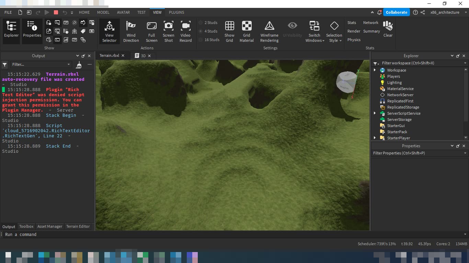Switch to the MODEL ribbon tab
The height and width of the screenshot is (263, 469).
click(103, 12)
